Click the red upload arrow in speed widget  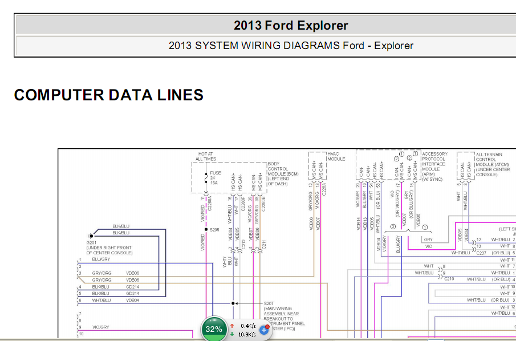(x=232, y=326)
